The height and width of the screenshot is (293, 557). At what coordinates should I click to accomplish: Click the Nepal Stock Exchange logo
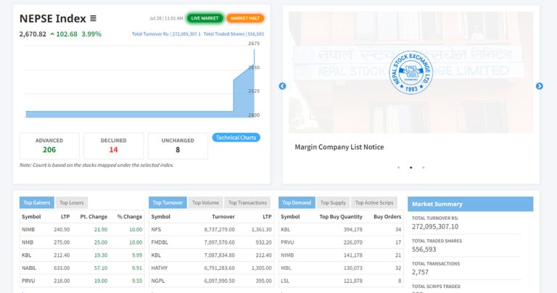(410, 71)
